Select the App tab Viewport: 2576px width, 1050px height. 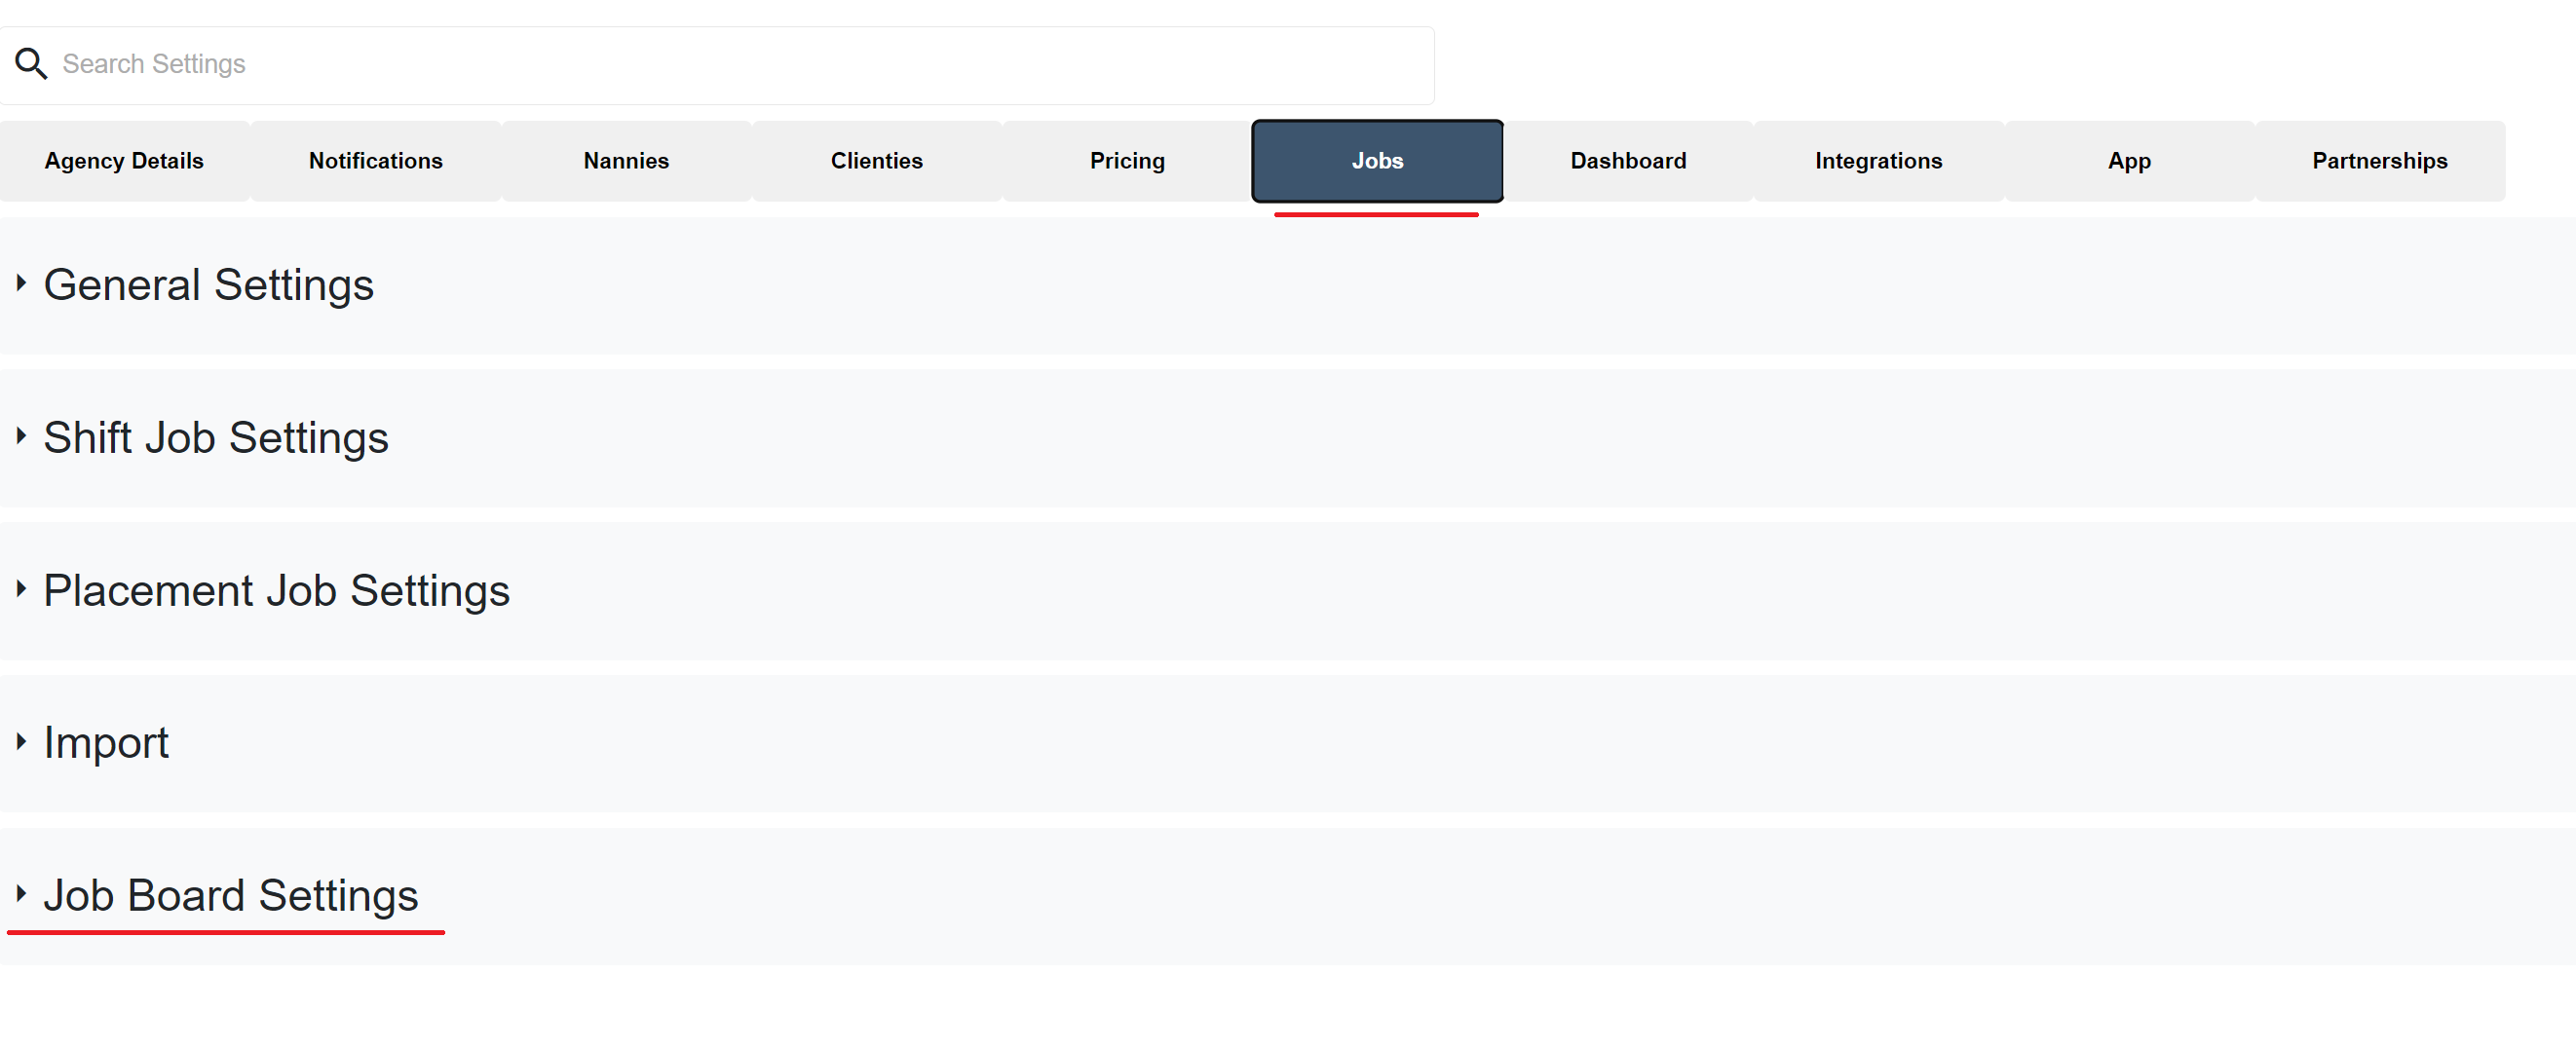[2129, 161]
